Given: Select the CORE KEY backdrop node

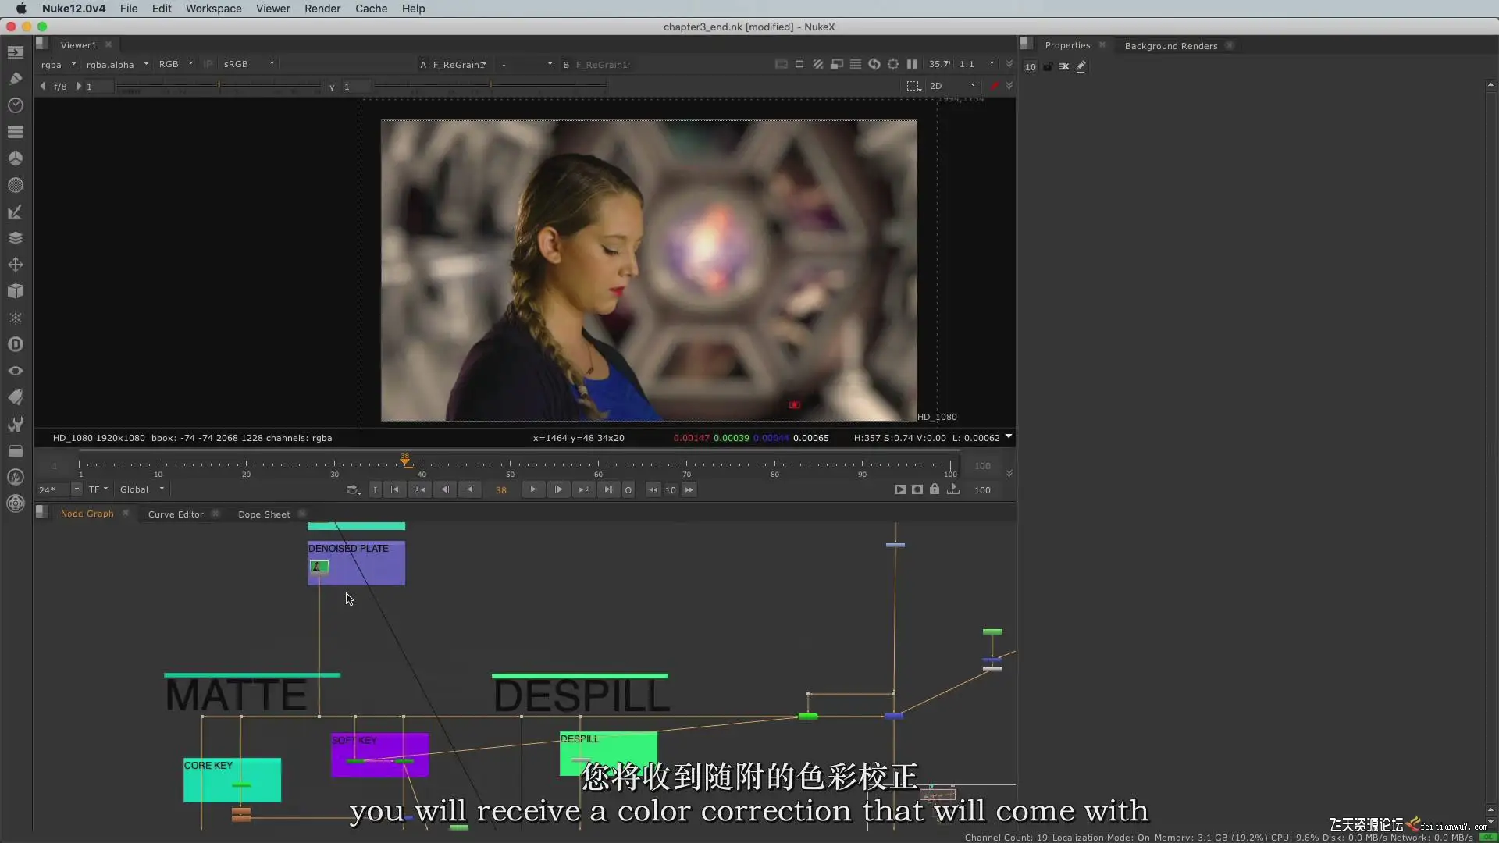Looking at the screenshot, I should (232, 780).
